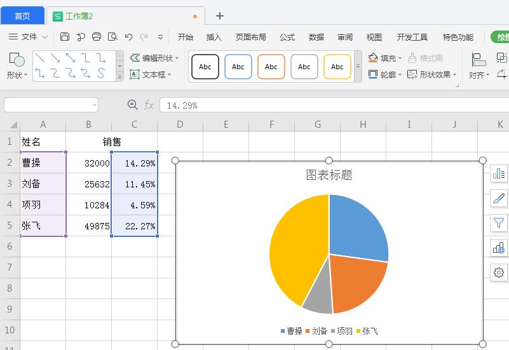The image size is (509, 350).
Task: Select the double arrow line shape
Action: tap(71, 58)
